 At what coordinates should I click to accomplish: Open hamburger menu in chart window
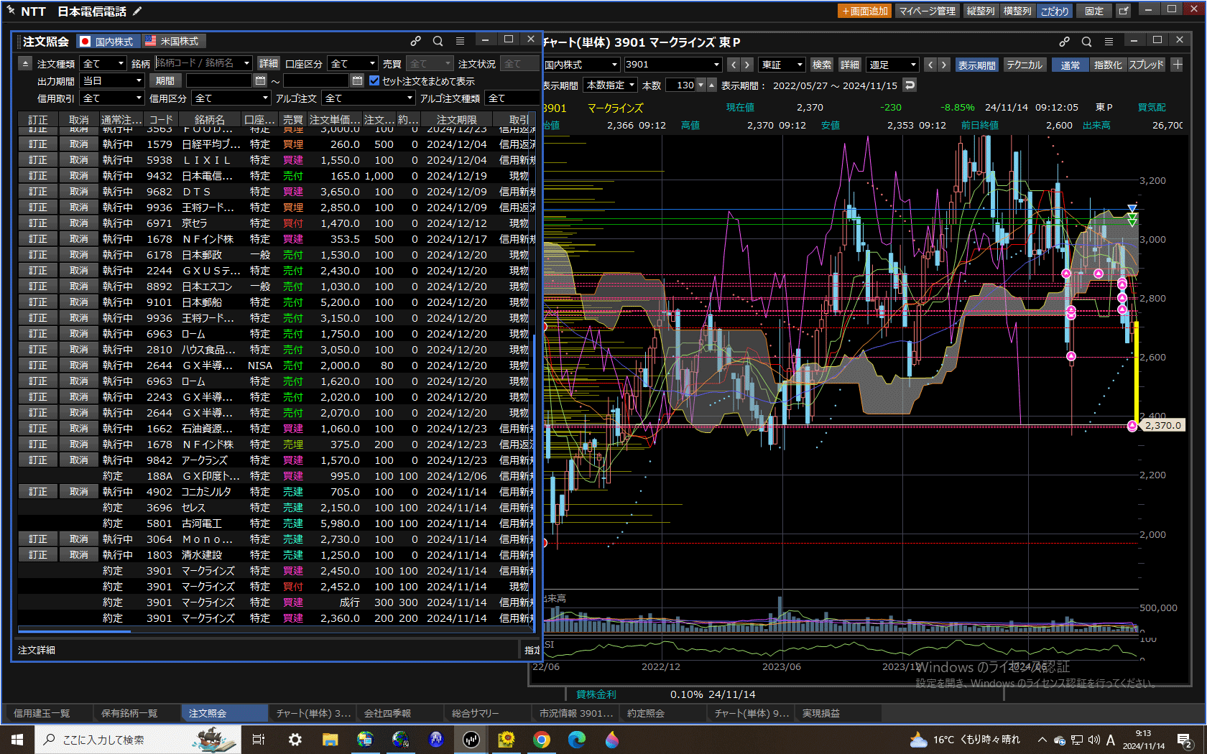[x=1109, y=42]
